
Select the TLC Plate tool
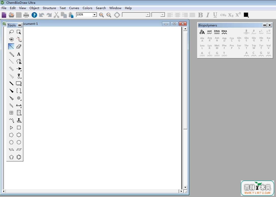[x=19, y=113]
